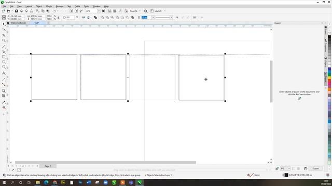Open the Bitmaps menu
The image size is (332, 186).
[60, 6]
